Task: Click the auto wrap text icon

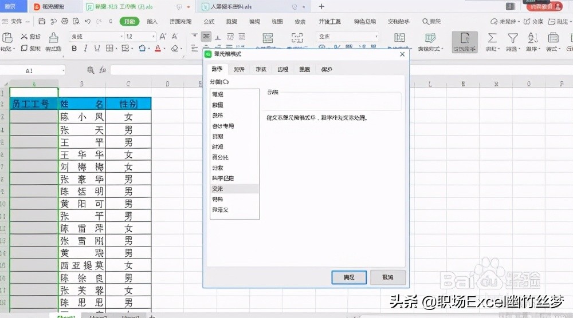Action: coord(297,38)
